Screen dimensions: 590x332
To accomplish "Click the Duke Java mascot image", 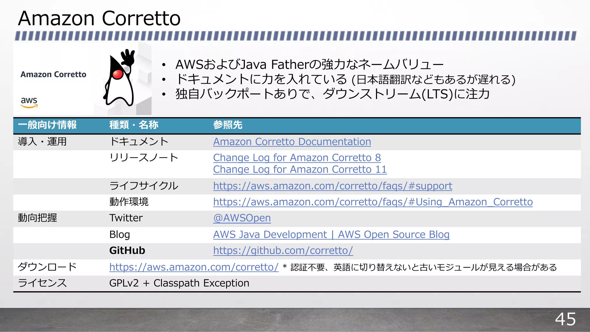I will (120, 78).
